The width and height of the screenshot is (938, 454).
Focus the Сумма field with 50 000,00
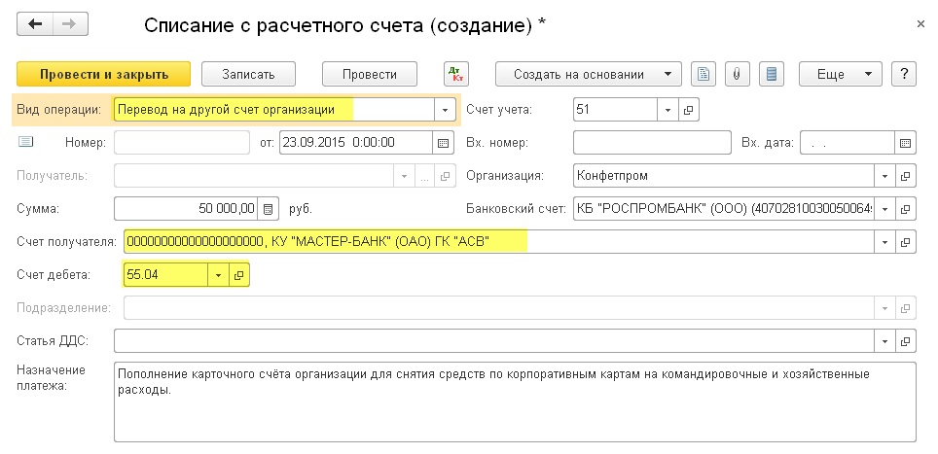coord(186,209)
